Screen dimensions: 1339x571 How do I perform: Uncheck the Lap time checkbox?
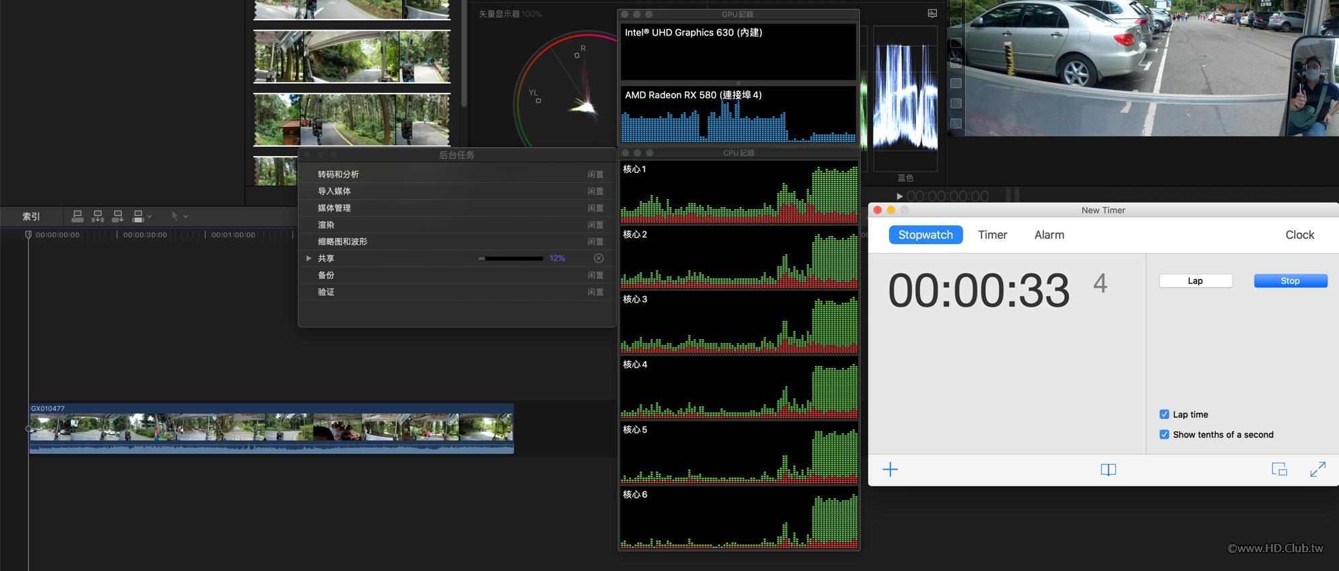click(1164, 414)
